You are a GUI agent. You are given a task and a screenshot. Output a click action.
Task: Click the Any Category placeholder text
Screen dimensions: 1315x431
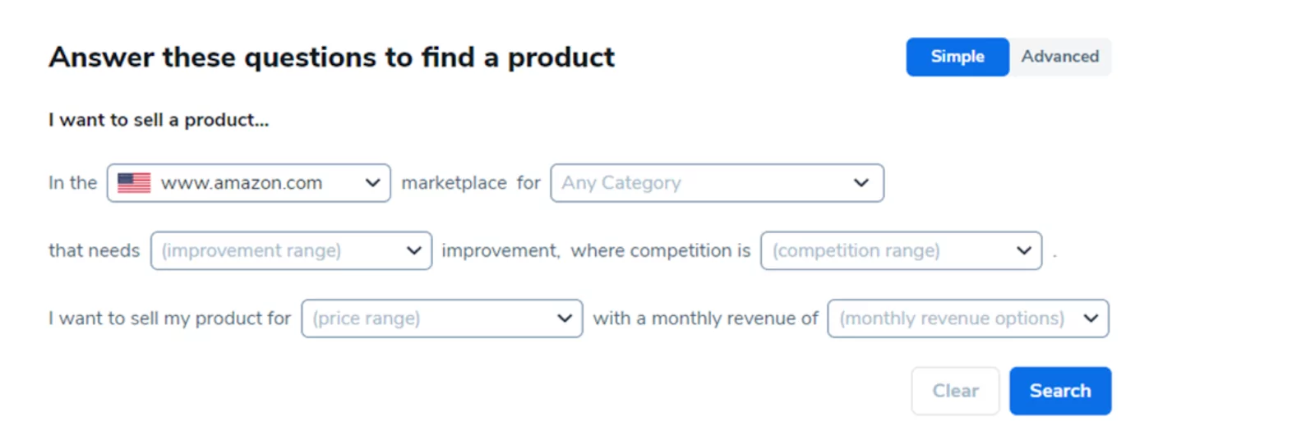[621, 183]
